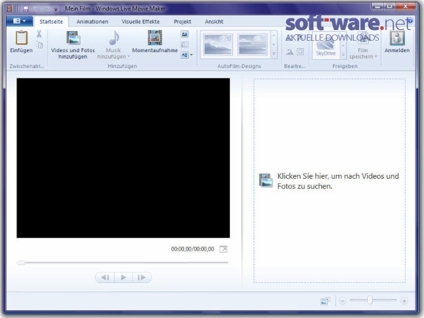Viewport: 424px width, 318px height.
Task: Open the credits dropdown arrow
Action: coord(192,55)
